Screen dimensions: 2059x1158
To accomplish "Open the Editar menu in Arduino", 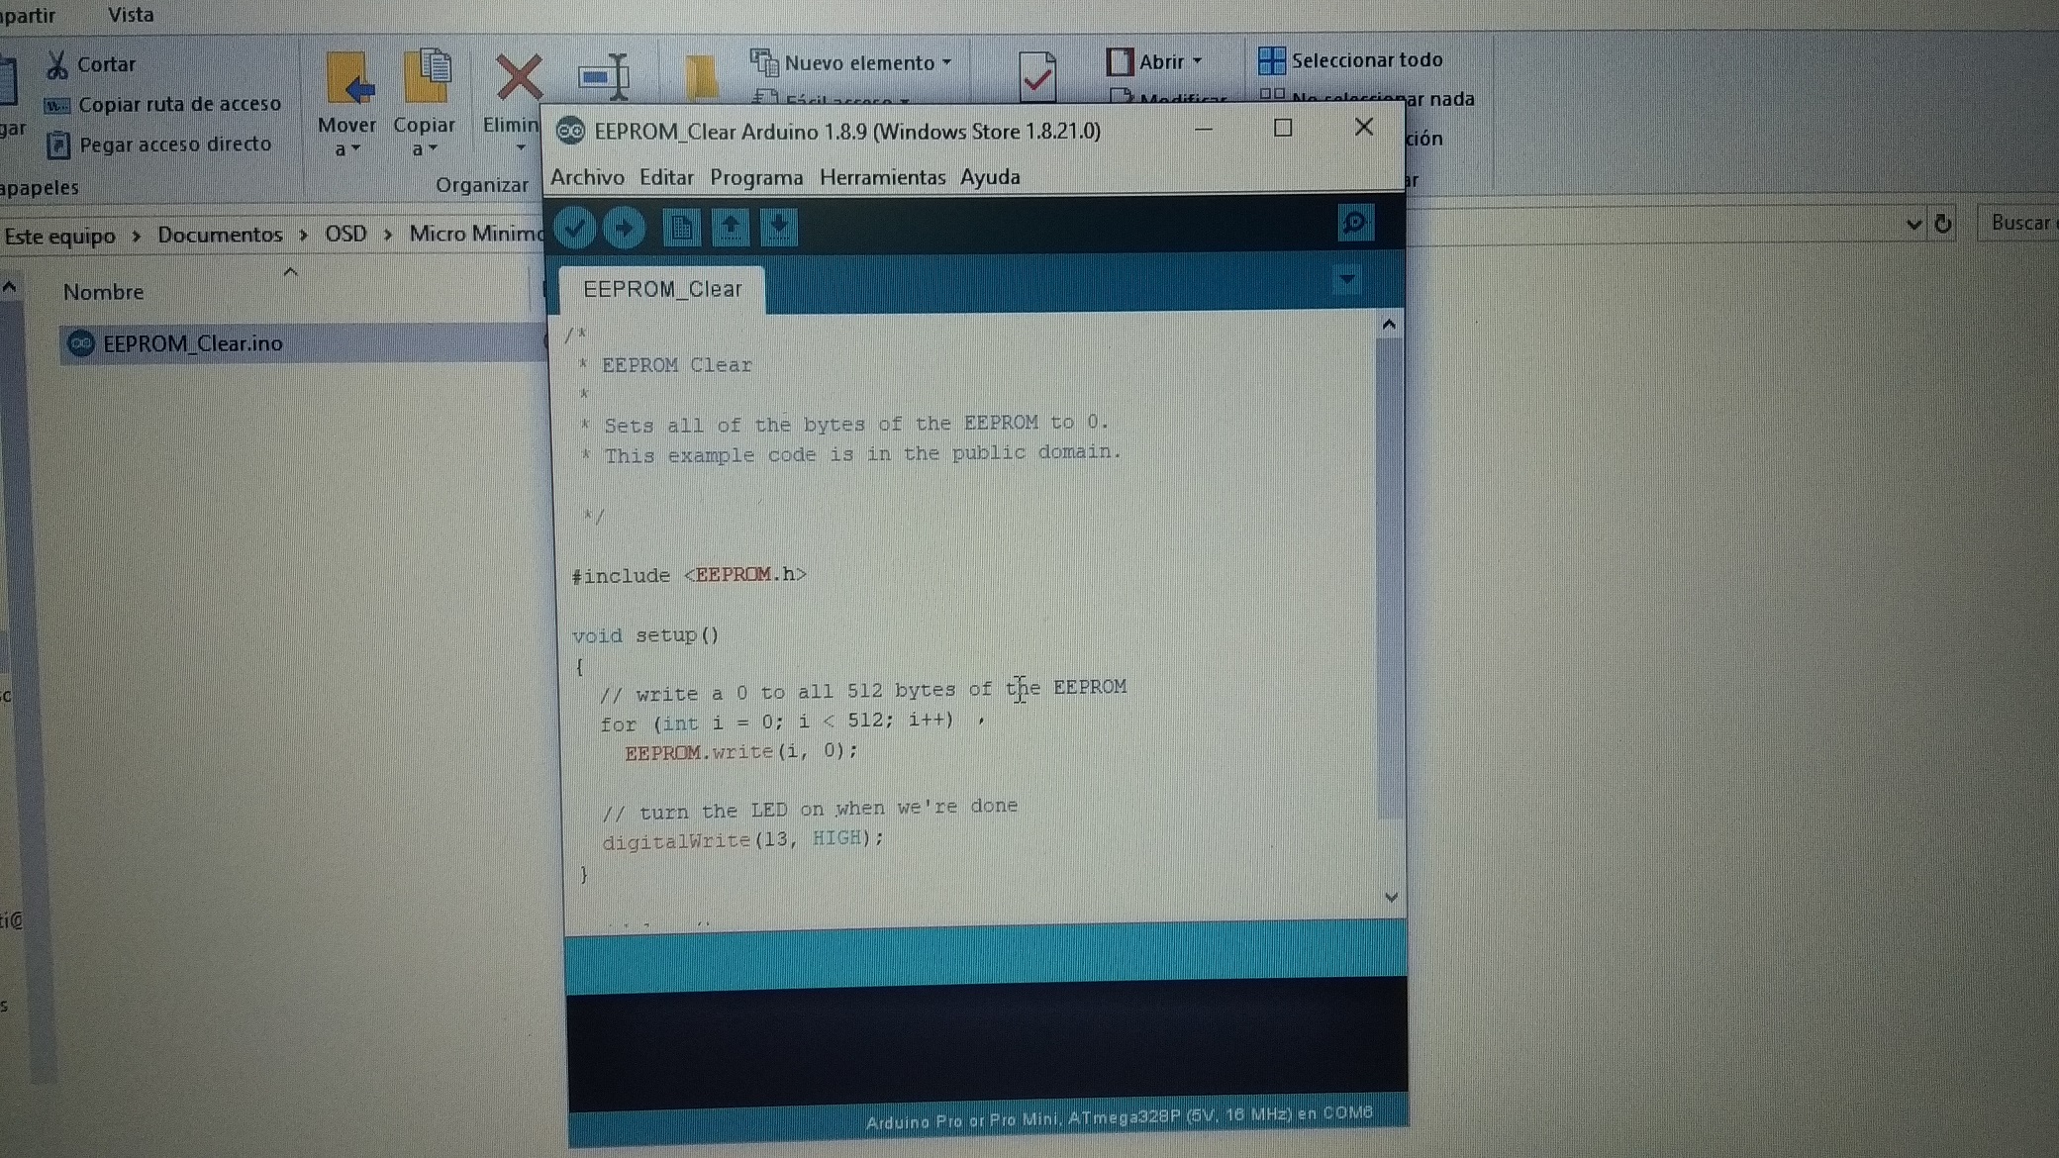I will pos(666,177).
